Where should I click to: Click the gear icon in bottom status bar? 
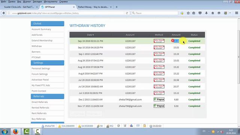[118, 126]
